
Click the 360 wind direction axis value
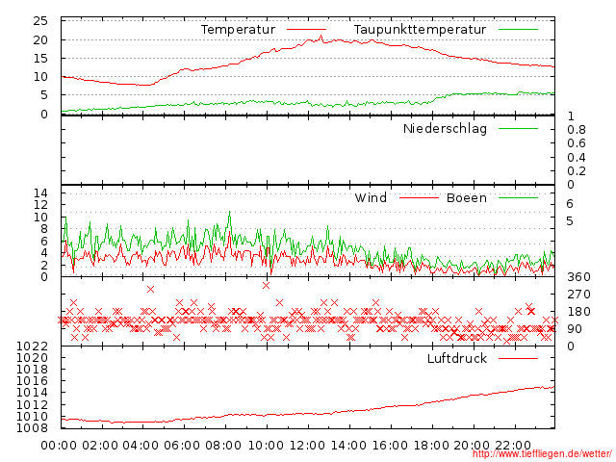tap(578, 277)
